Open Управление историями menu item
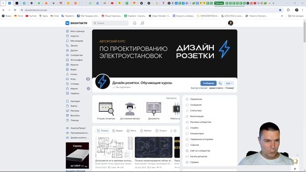 pos(202,139)
